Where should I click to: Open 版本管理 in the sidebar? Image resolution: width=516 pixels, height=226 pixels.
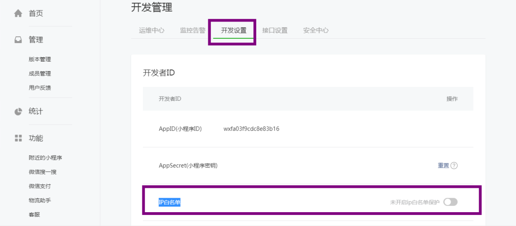pyautogui.click(x=40, y=60)
